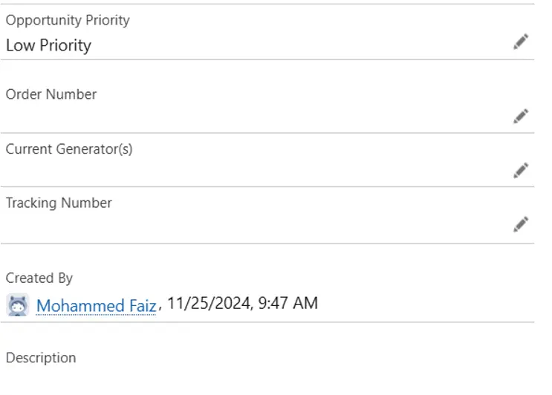Open the Mohammed Faiz profile link
The image size is (552, 395).
[96, 305]
